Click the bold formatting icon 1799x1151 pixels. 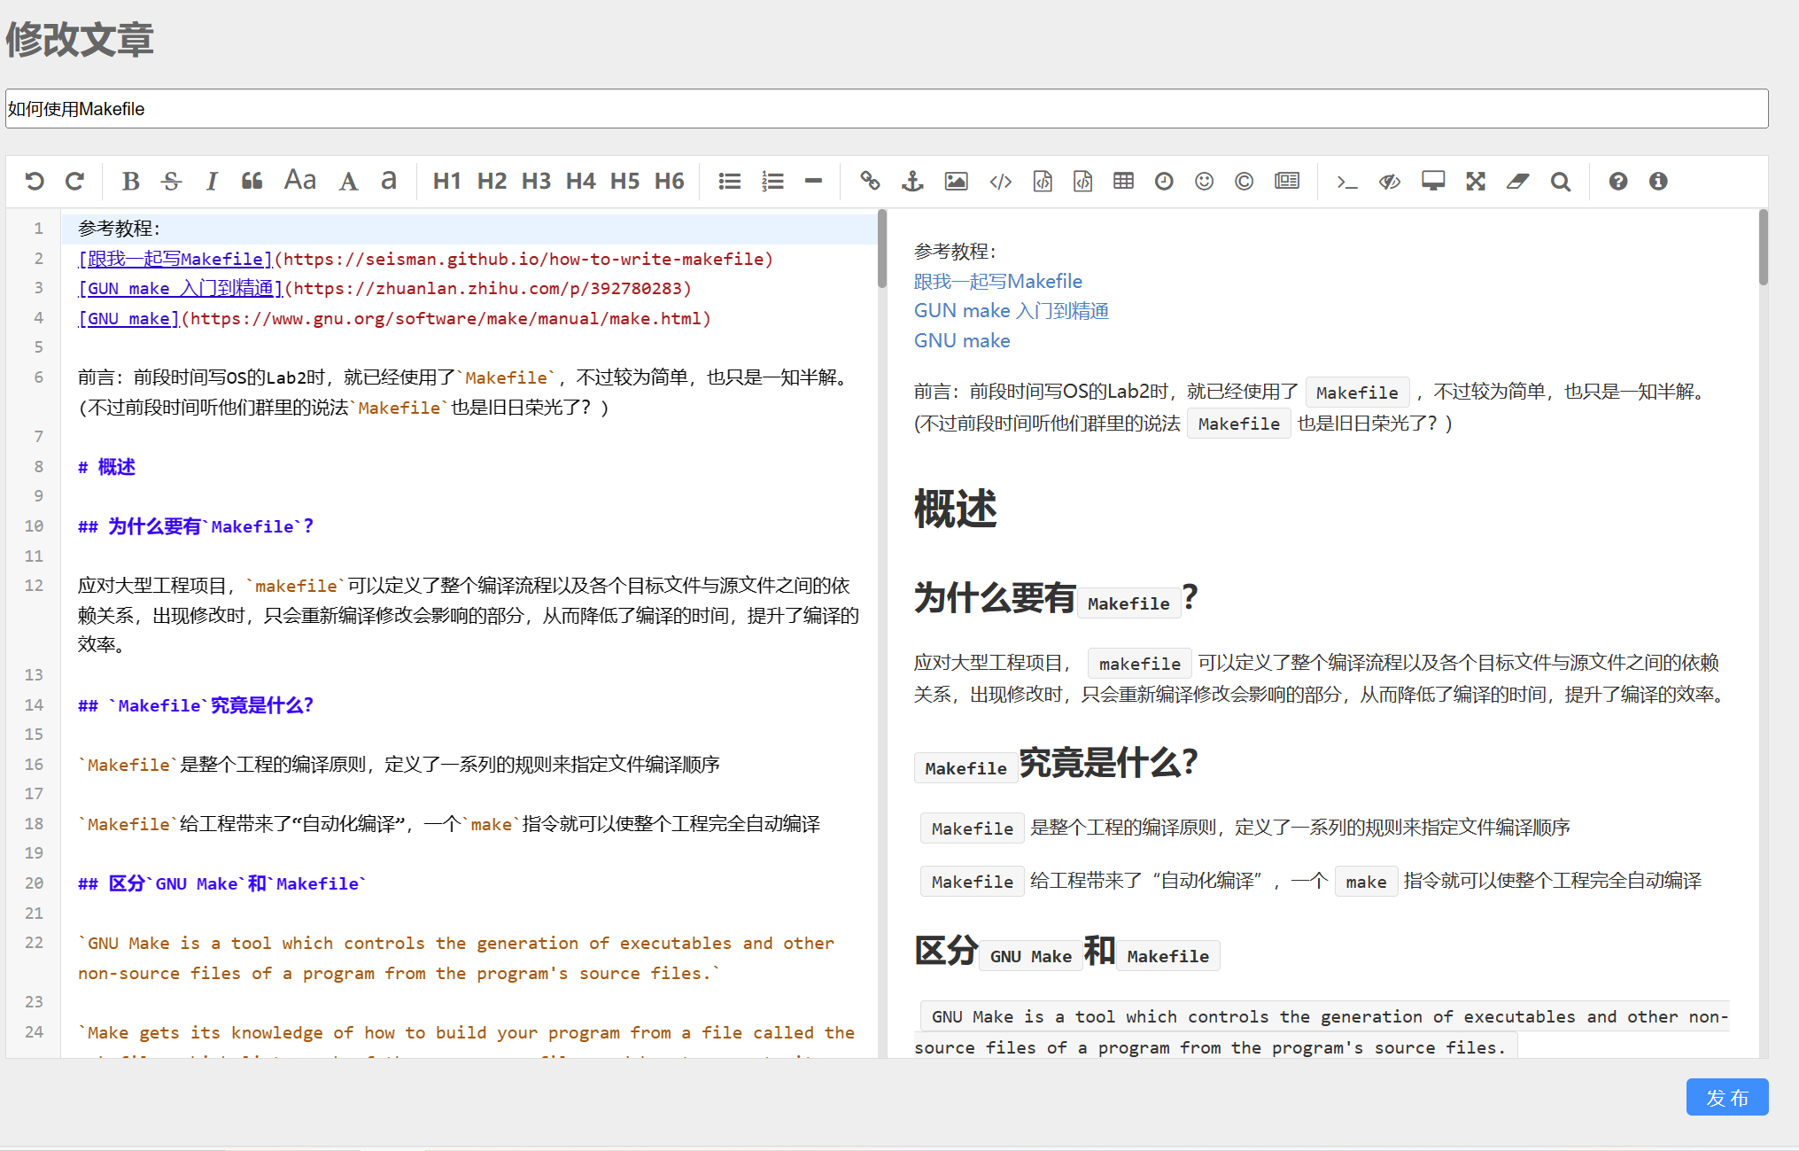pos(131,182)
